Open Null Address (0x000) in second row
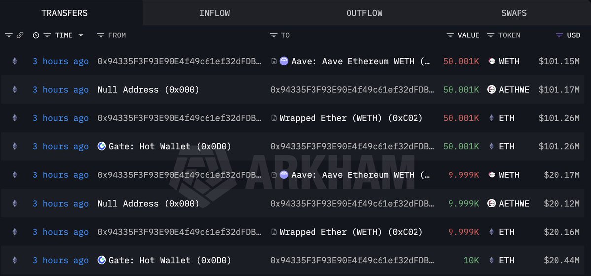Viewport: 591px width, 276px height. [148, 90]
